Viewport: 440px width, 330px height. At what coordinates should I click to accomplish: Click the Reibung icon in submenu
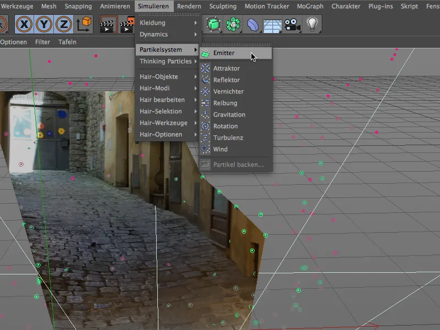(x=205, y=103)
